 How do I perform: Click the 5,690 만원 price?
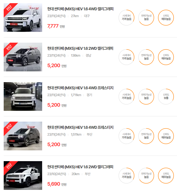57,184
